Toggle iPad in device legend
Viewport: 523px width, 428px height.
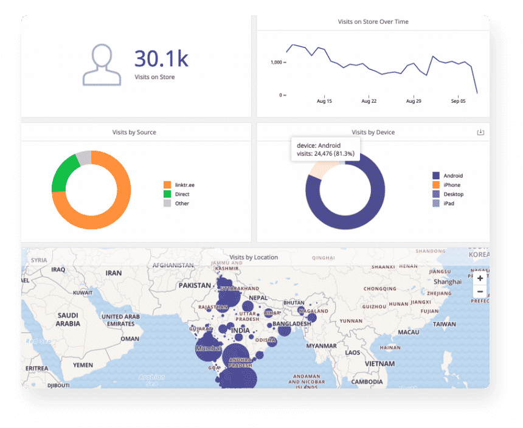[448, 204]
